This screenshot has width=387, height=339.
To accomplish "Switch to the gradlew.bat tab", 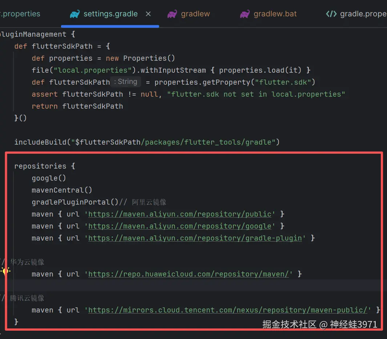I will (x=275, y=14).
